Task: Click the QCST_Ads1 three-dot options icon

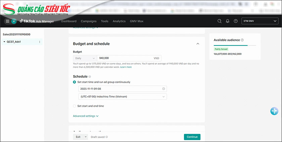Action: point(40,42)
